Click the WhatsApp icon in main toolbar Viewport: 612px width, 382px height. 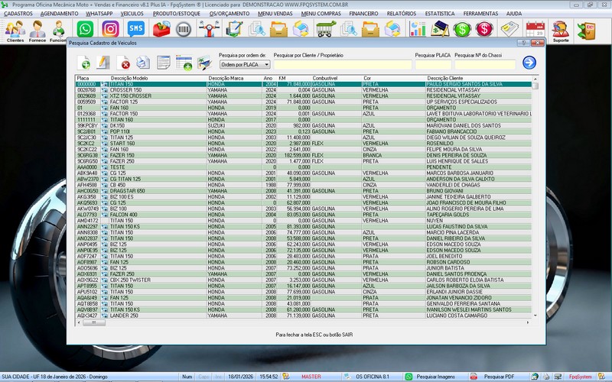pyautogui.click(x=85, y=29)
